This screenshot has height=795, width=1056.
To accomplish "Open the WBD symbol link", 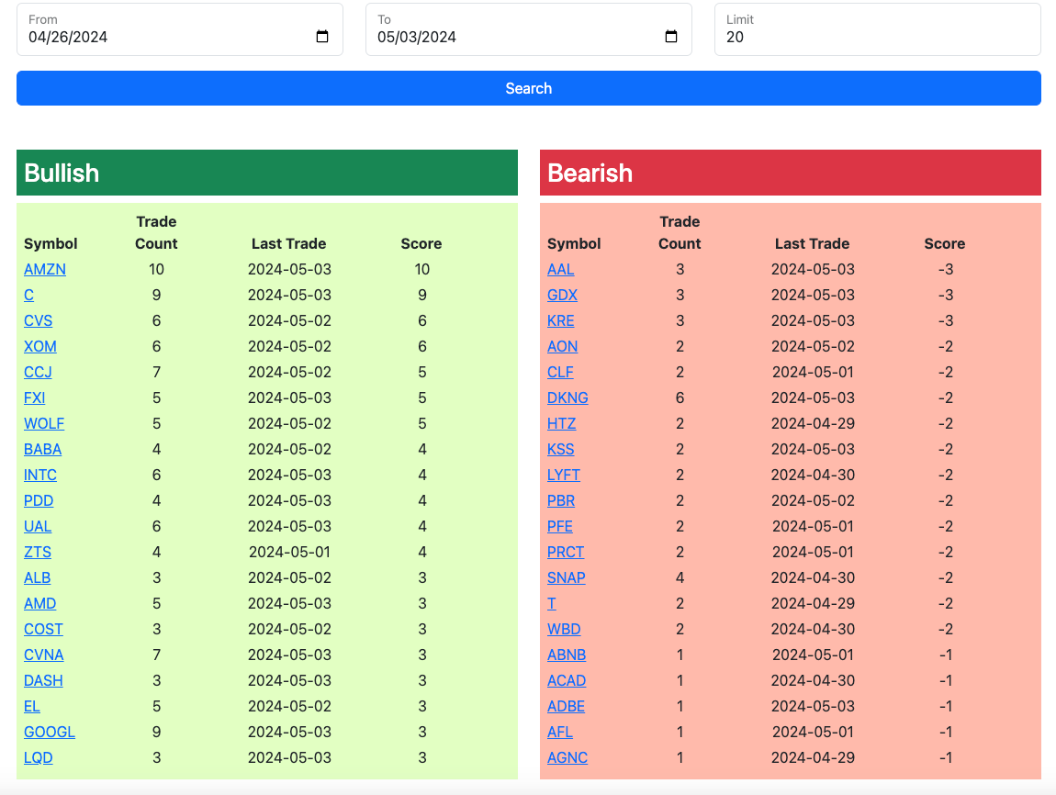I will tap(564, 630).
